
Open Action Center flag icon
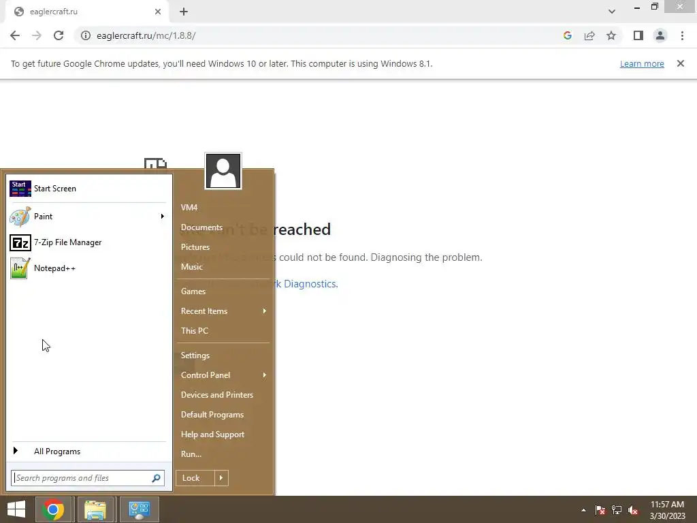(600, 510)
